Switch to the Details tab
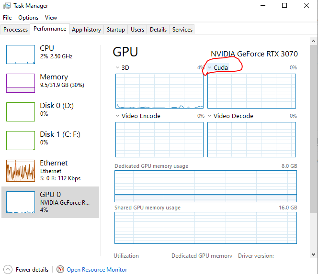Screen dimensions: 318x274 click(x=158, y=30)
